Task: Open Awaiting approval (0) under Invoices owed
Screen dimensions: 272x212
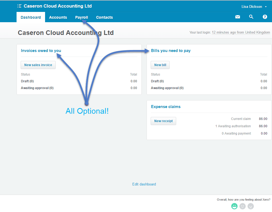Action: click(37, 88)
